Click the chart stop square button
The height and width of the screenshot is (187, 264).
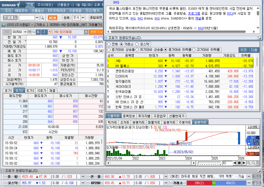point(239,163)
